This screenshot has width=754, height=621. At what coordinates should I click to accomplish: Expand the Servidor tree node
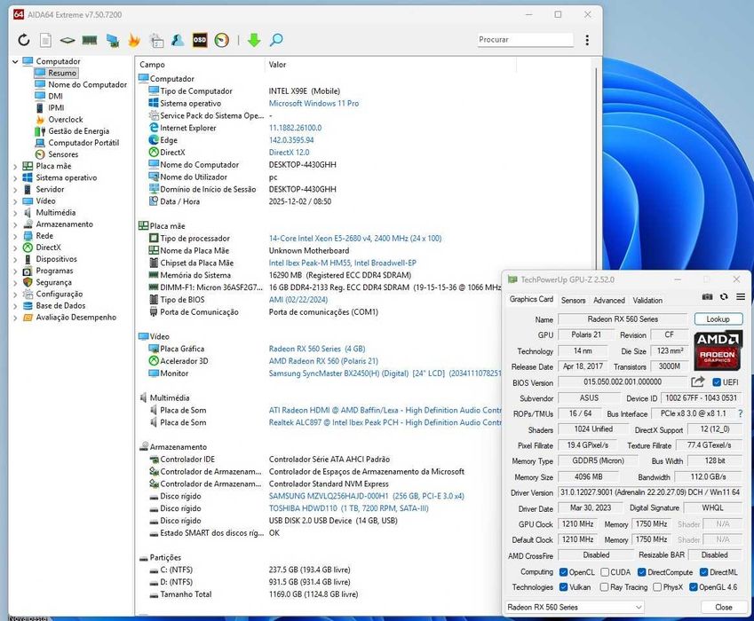point(15,189)
